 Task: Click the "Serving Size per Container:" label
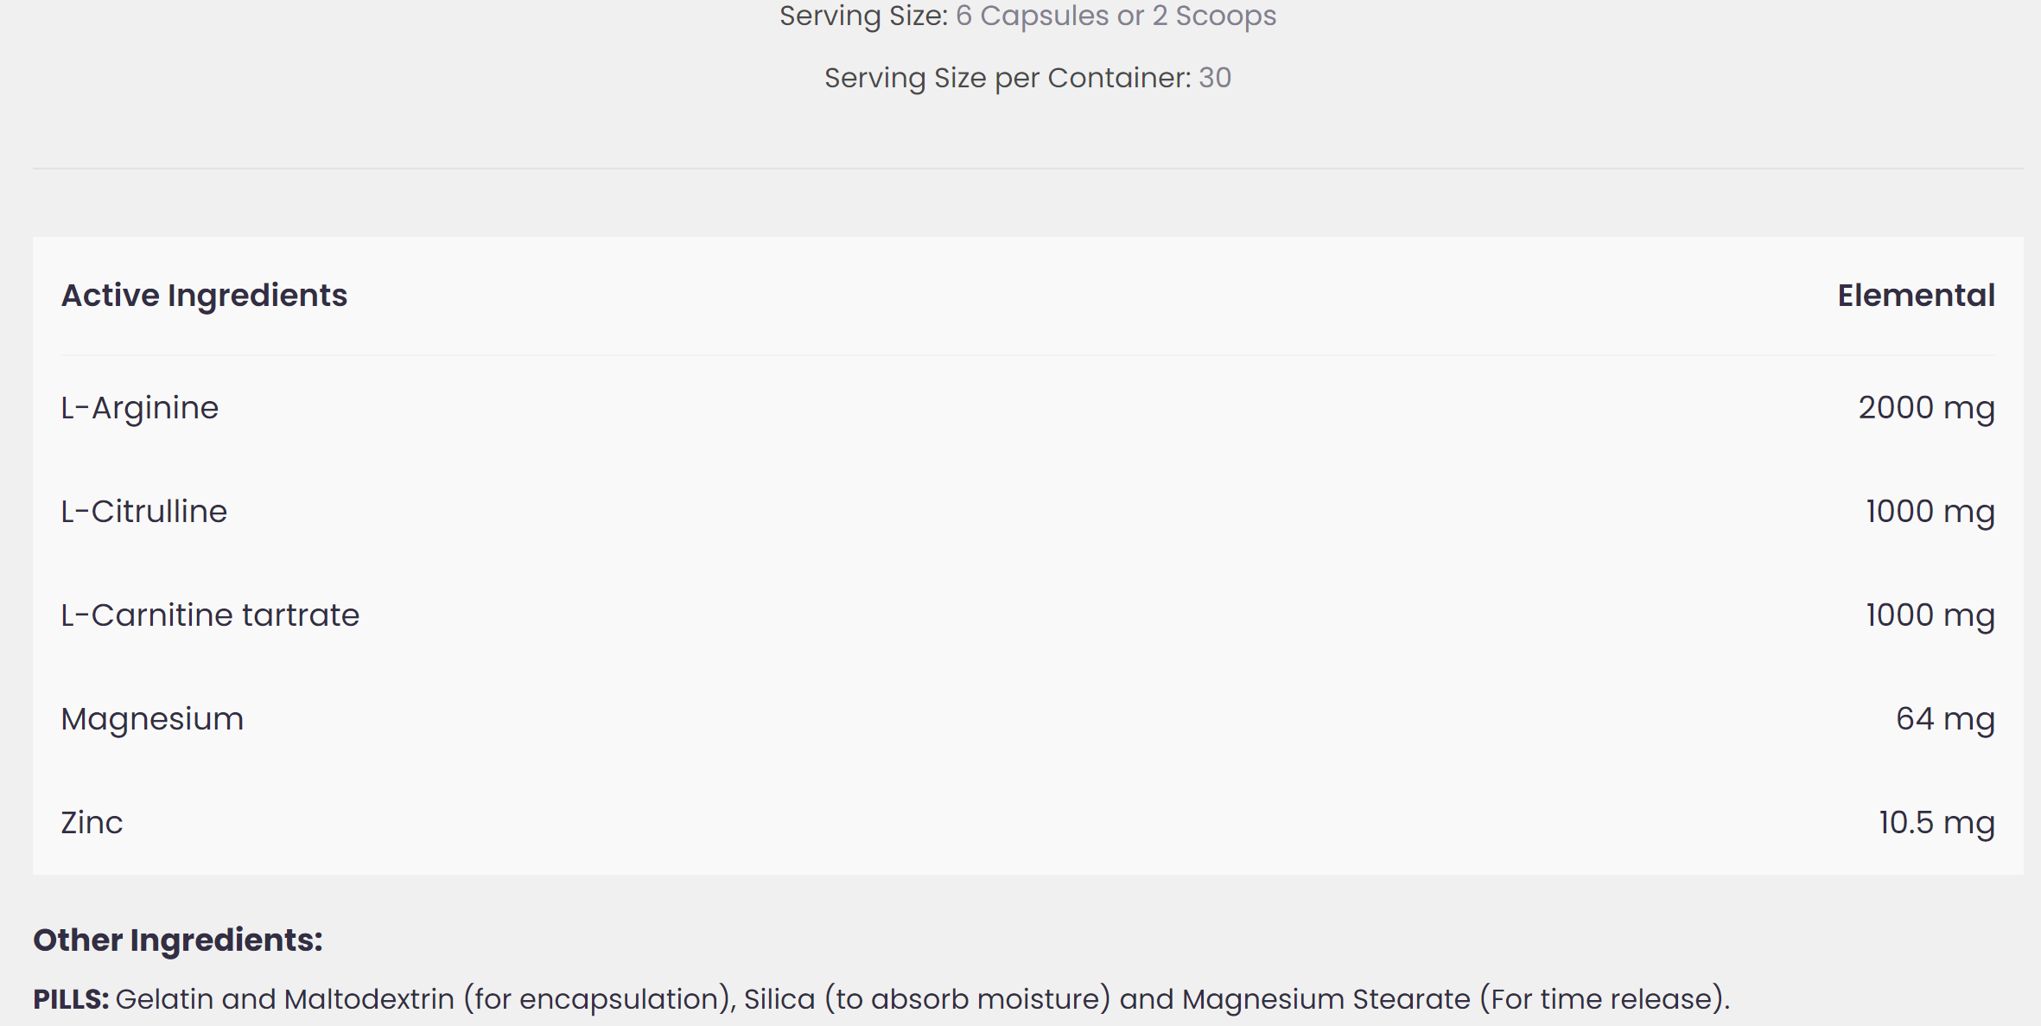pyautogui.click(x=1008, y=78)
